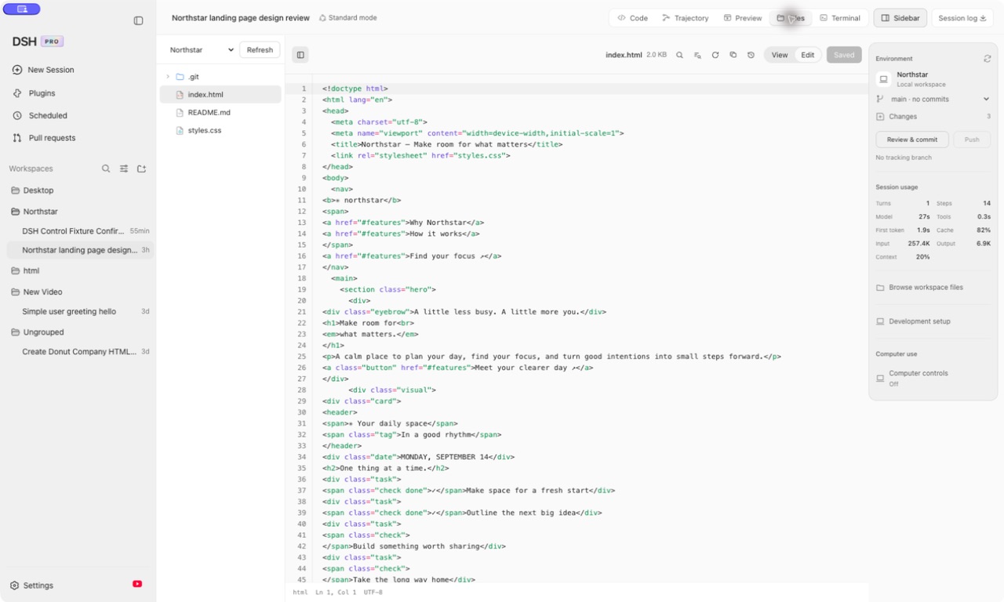Click the session title in the header
This screenshot has height=602, width=1004.
[241, 18]
